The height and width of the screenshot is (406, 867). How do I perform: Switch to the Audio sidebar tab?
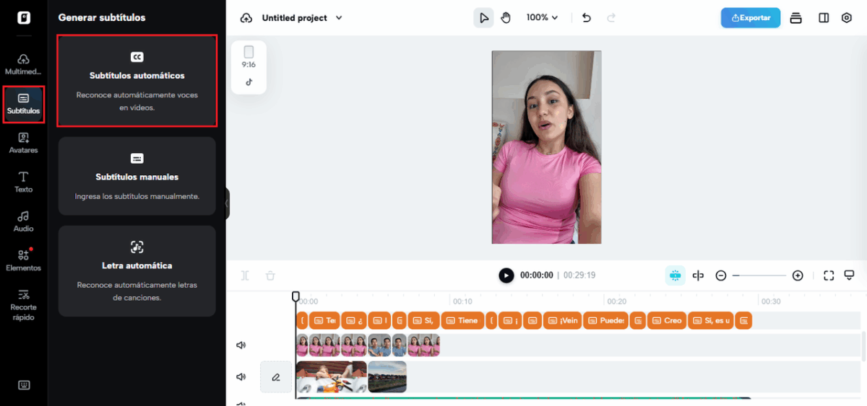(x=24, y=221)
